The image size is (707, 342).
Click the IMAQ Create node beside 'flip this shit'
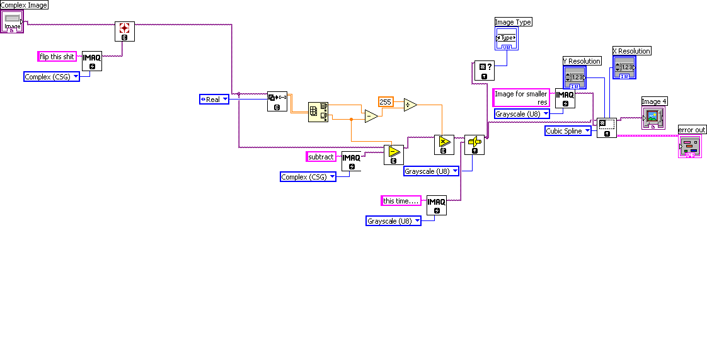(92, 61)
